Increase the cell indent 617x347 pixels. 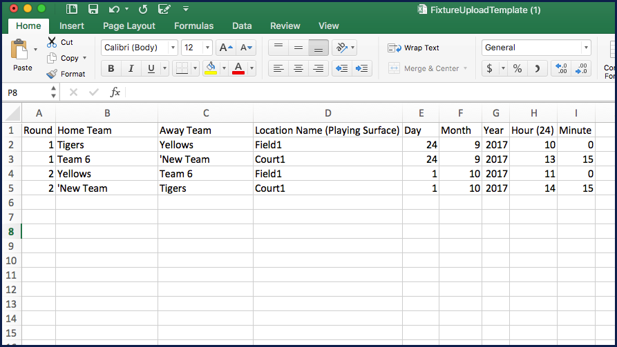361,68
